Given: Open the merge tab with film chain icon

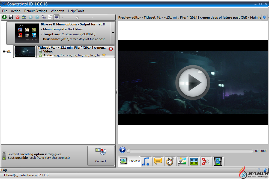Looking at the screenshot, I should [x=218, y=162].
